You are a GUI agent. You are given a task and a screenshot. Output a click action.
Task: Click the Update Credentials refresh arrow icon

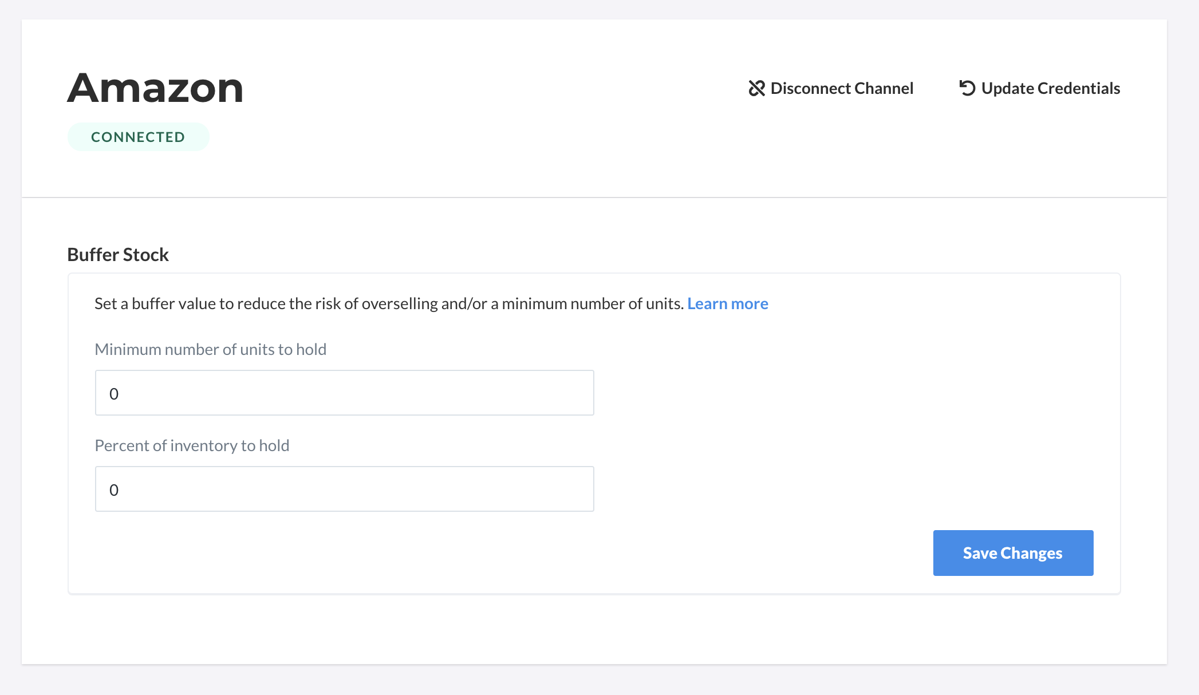[967, 88]
